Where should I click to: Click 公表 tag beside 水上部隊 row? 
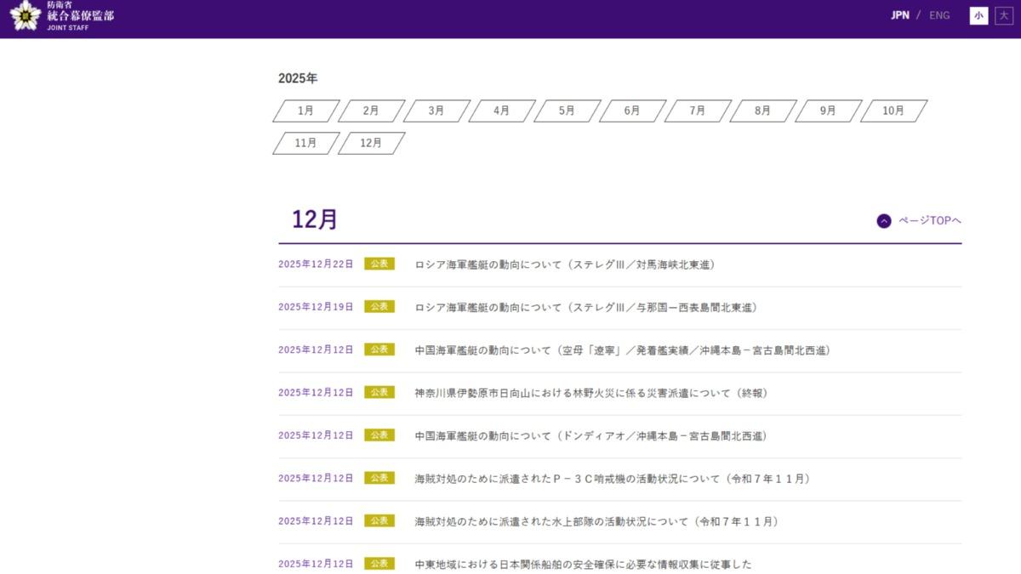[379, 520]
